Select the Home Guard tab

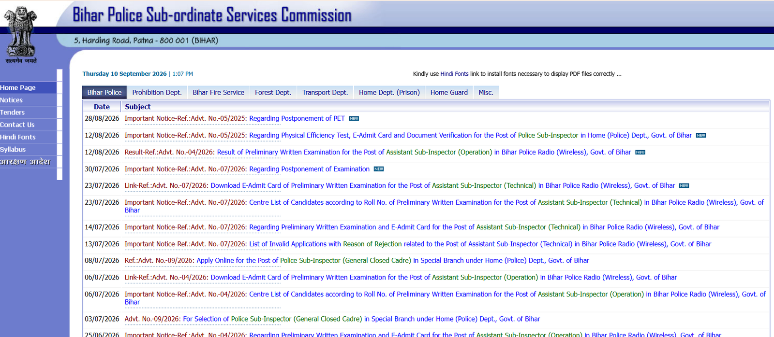click(x=449, y=92)
